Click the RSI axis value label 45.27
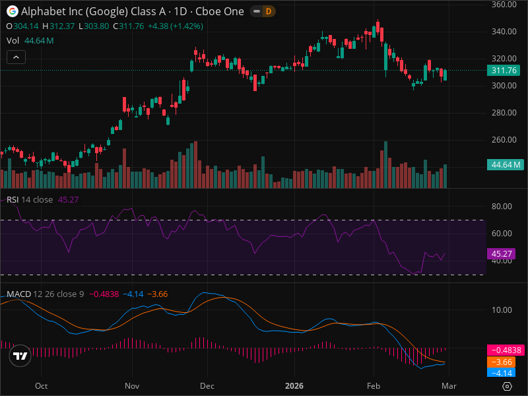This screenshot has width=528, height=396. pyautogui.click(x=501, y=254)
